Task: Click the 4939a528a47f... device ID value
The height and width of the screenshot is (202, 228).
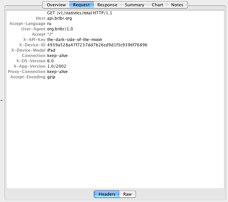Action: pyautogui.click(x=97, y=45)
